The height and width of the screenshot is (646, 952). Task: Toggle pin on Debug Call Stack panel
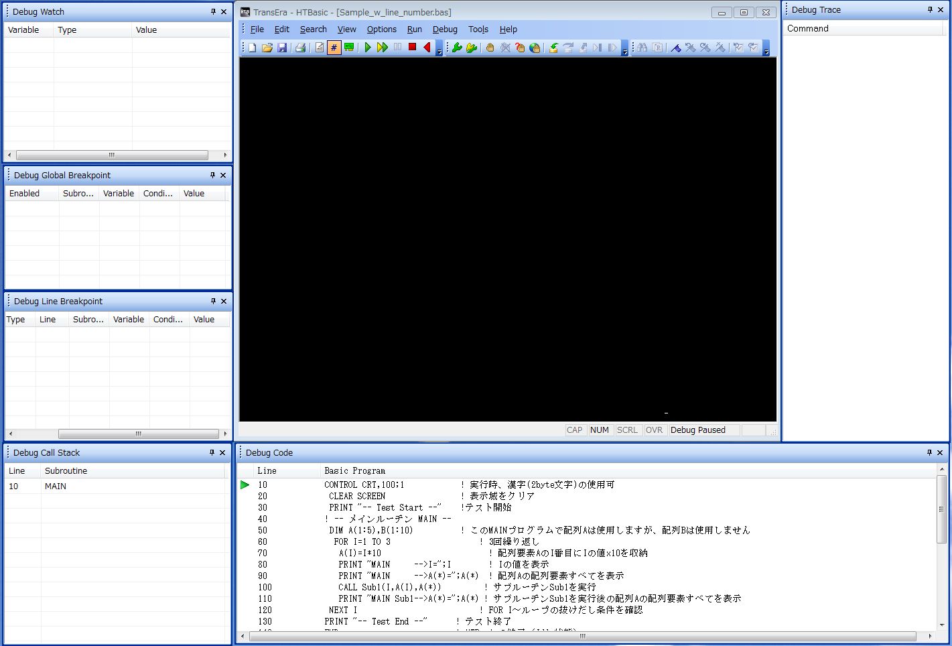pos(212,452)
